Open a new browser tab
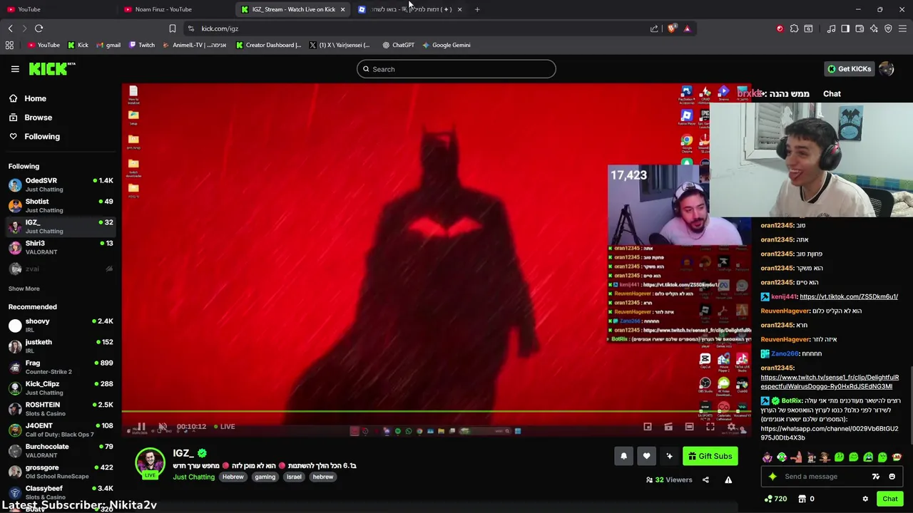Image resolution: width=913 pixels, height=513 pixels. (x=477, y=9)
